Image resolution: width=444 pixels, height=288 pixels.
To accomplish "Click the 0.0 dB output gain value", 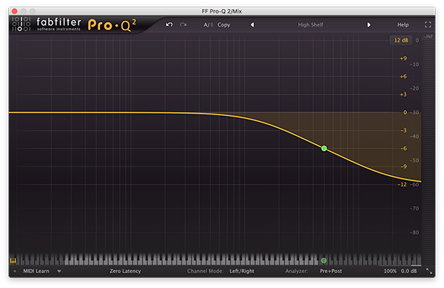I will pyautogui.click(x=408, y=271).
